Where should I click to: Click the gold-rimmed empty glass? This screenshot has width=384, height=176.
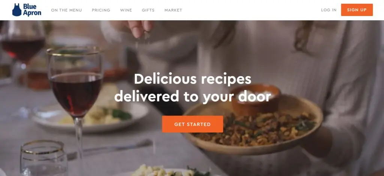(x=43, y=158)
